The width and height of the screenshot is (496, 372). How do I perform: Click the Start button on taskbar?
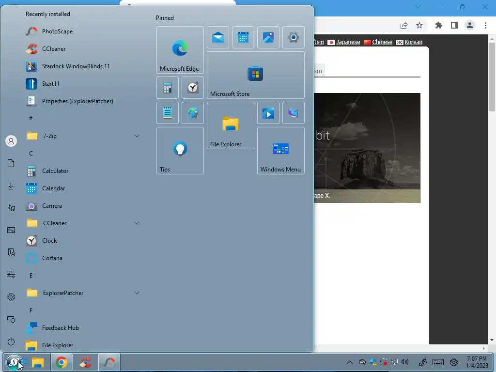13,362
